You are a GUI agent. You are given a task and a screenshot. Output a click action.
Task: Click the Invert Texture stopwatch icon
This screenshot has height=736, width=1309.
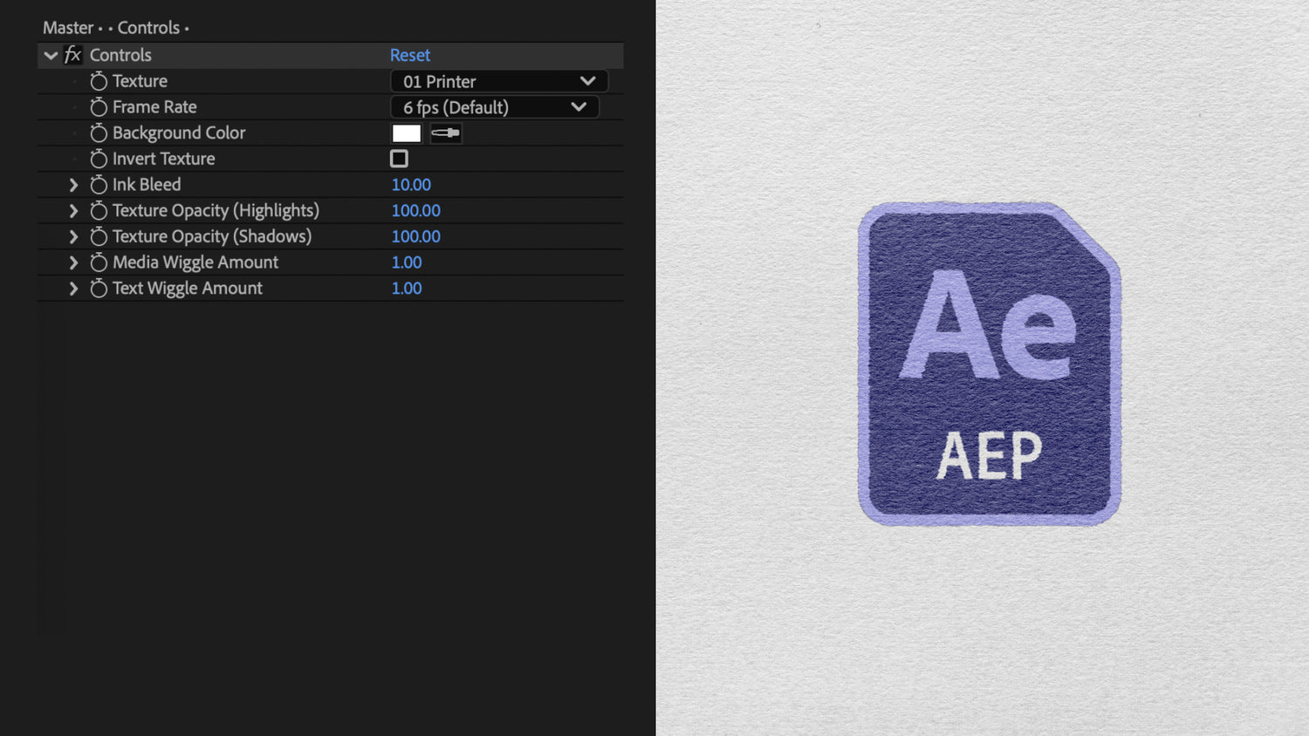99,159
